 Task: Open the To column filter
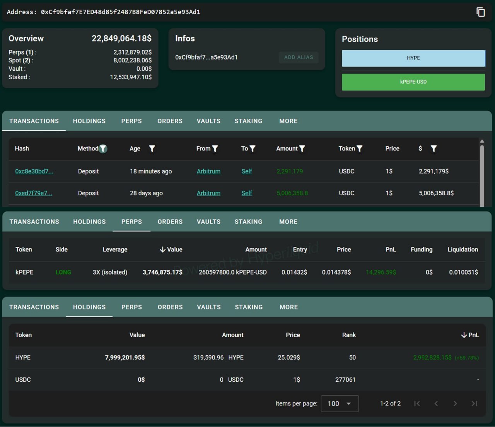[253, 149]
